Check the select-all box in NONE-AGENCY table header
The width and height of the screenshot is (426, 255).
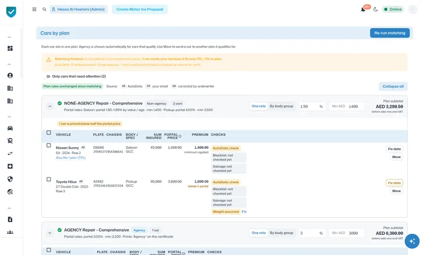coord(48,132)
